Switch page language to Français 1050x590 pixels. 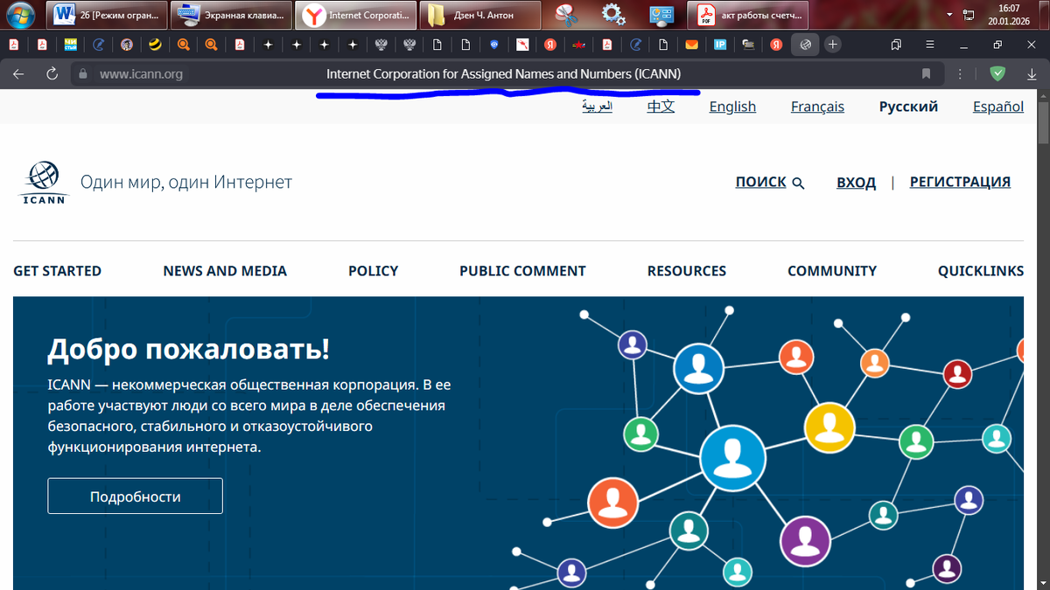(817, 107)
